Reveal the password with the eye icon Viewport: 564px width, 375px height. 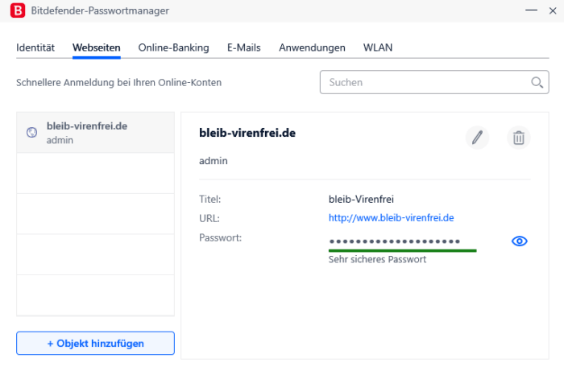click(x=519, y=241)
